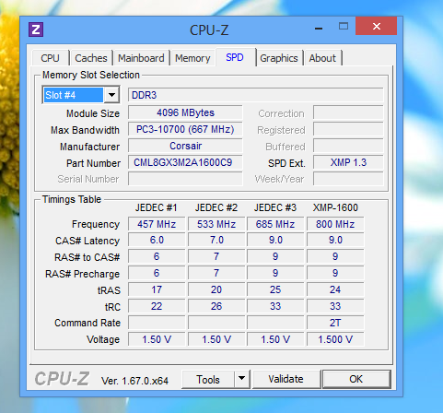Minimize the CPU-Z window

pyautogui.click(x=319, y=28)
